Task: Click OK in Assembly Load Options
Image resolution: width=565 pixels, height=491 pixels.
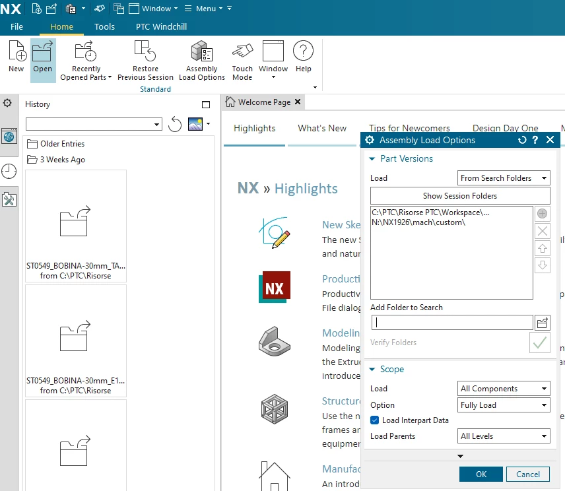Action: coord(481,474)
